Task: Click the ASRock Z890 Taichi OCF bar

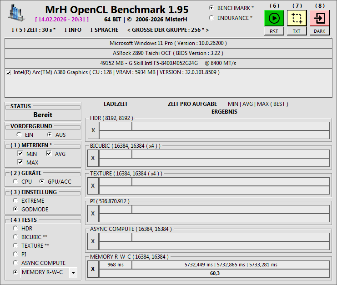Action: click(x=168, y=53)
